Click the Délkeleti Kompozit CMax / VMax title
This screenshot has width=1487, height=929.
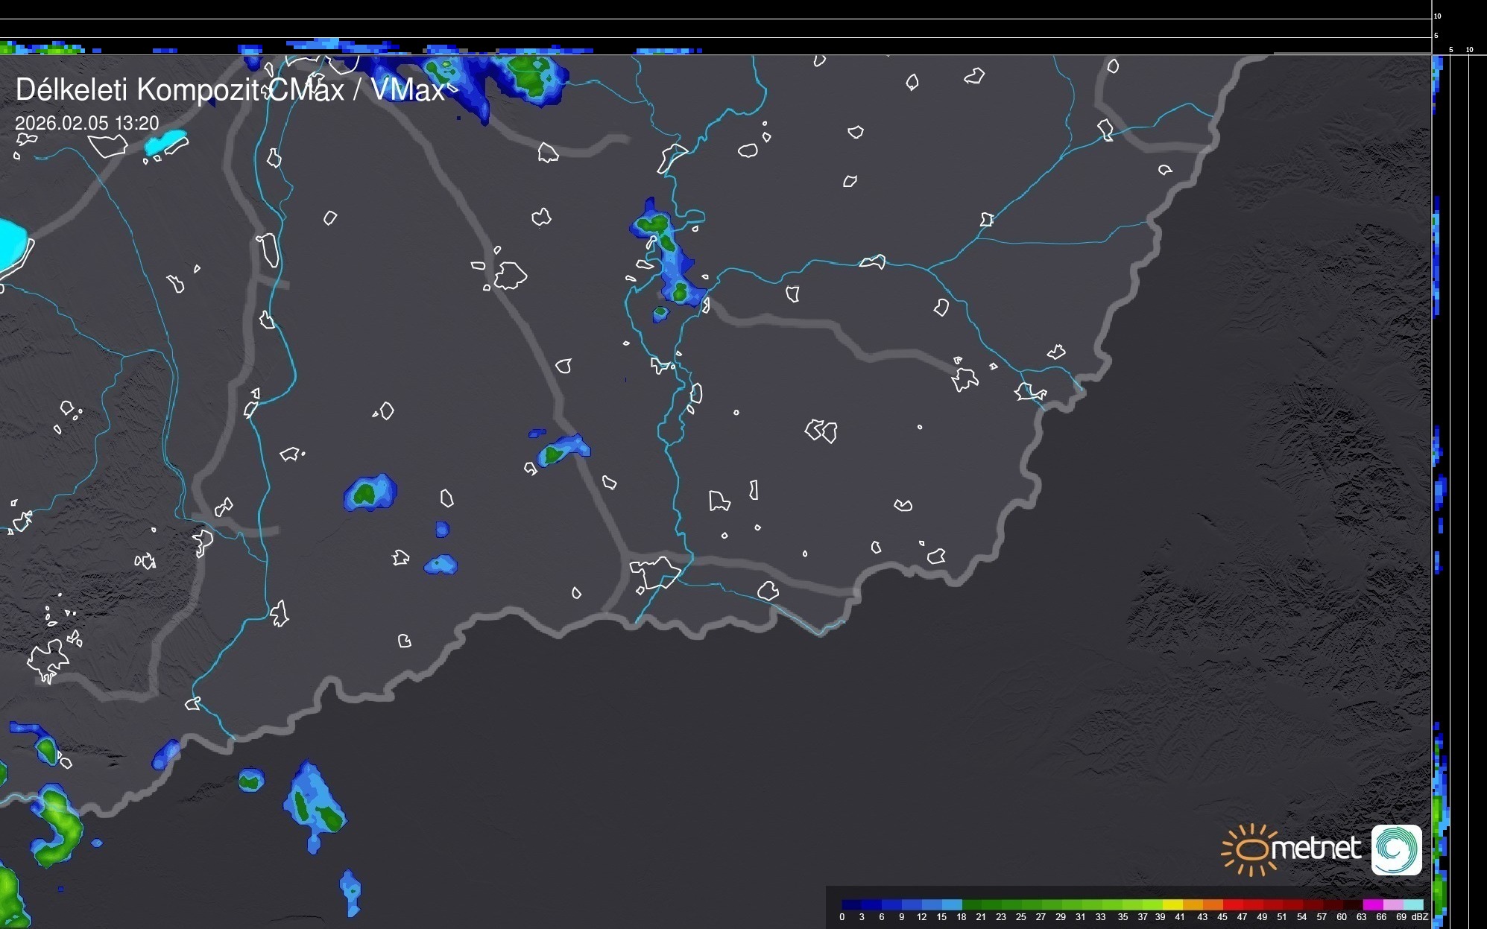tap(230, 90)
